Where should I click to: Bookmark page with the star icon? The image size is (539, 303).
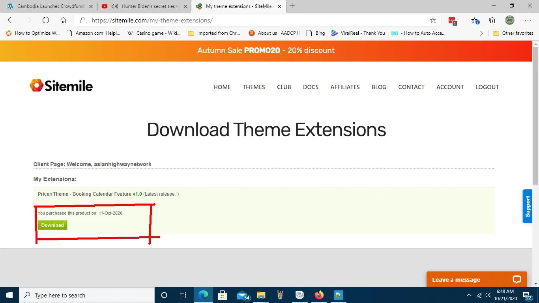433,21
